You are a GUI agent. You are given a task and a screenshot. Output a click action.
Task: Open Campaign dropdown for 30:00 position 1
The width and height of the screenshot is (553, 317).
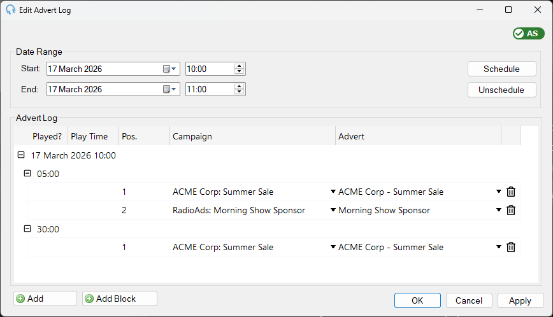click(x=333, y=247)
